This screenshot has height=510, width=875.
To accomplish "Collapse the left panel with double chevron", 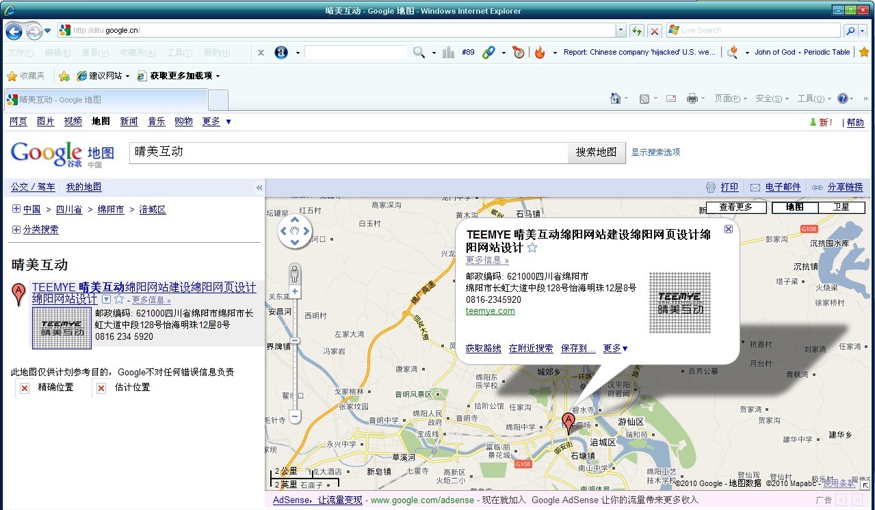I will pos(259,187).
